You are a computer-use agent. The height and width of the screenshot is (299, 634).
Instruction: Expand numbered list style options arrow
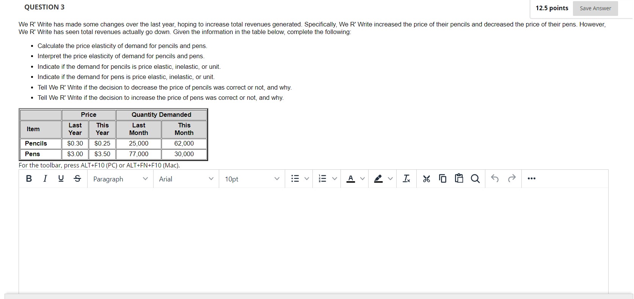[334, 179]
